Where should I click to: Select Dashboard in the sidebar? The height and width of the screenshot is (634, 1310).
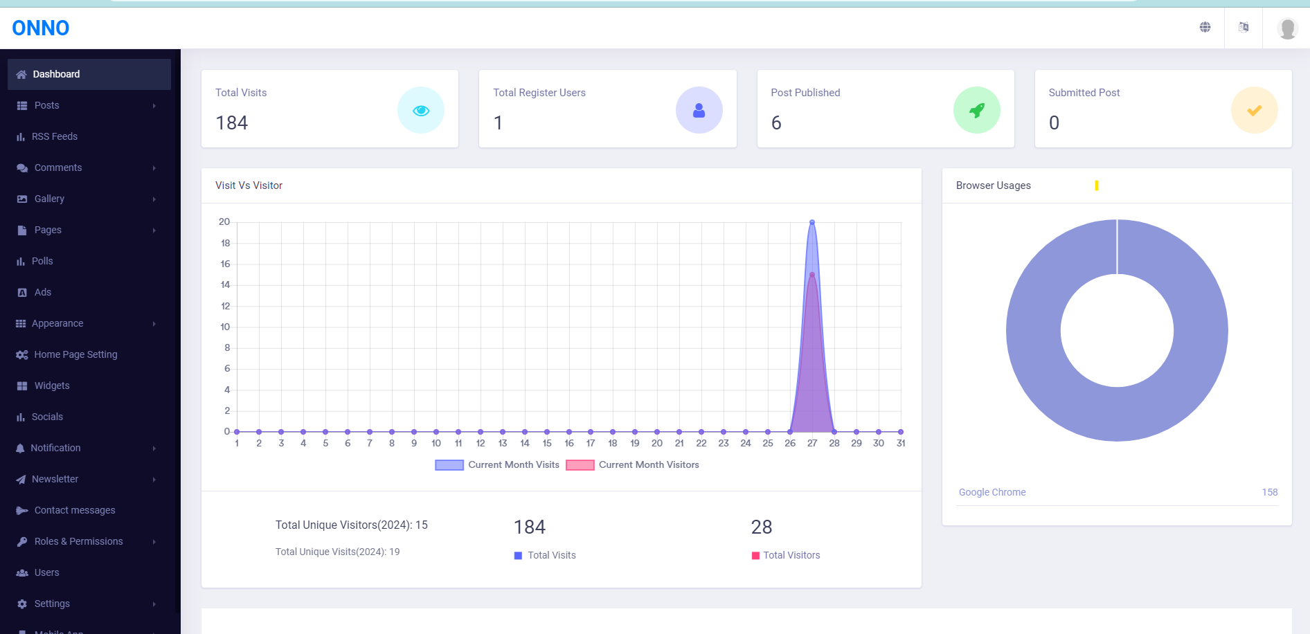click(x=89, y=74)
